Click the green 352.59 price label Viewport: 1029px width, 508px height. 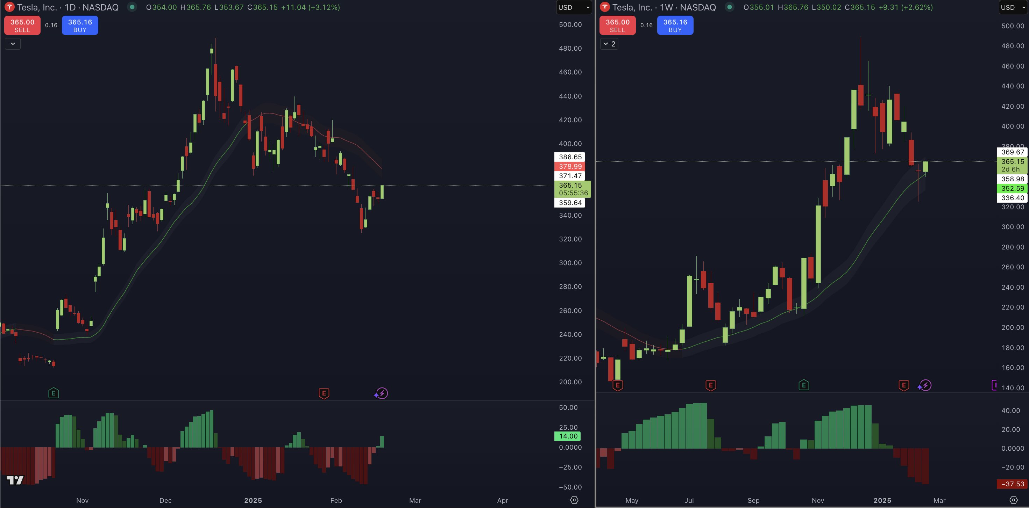point(1012,188)
